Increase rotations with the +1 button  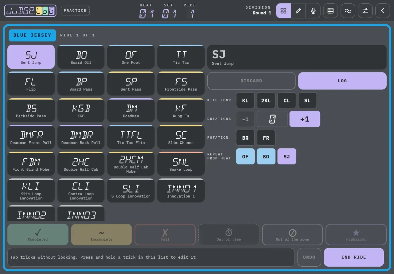pyautogui.click(x=305, y=119)
